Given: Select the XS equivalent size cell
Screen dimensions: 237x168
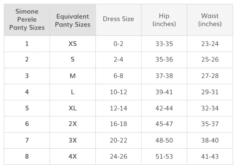Looking at the screenshot, I should (x=73, y=44).
